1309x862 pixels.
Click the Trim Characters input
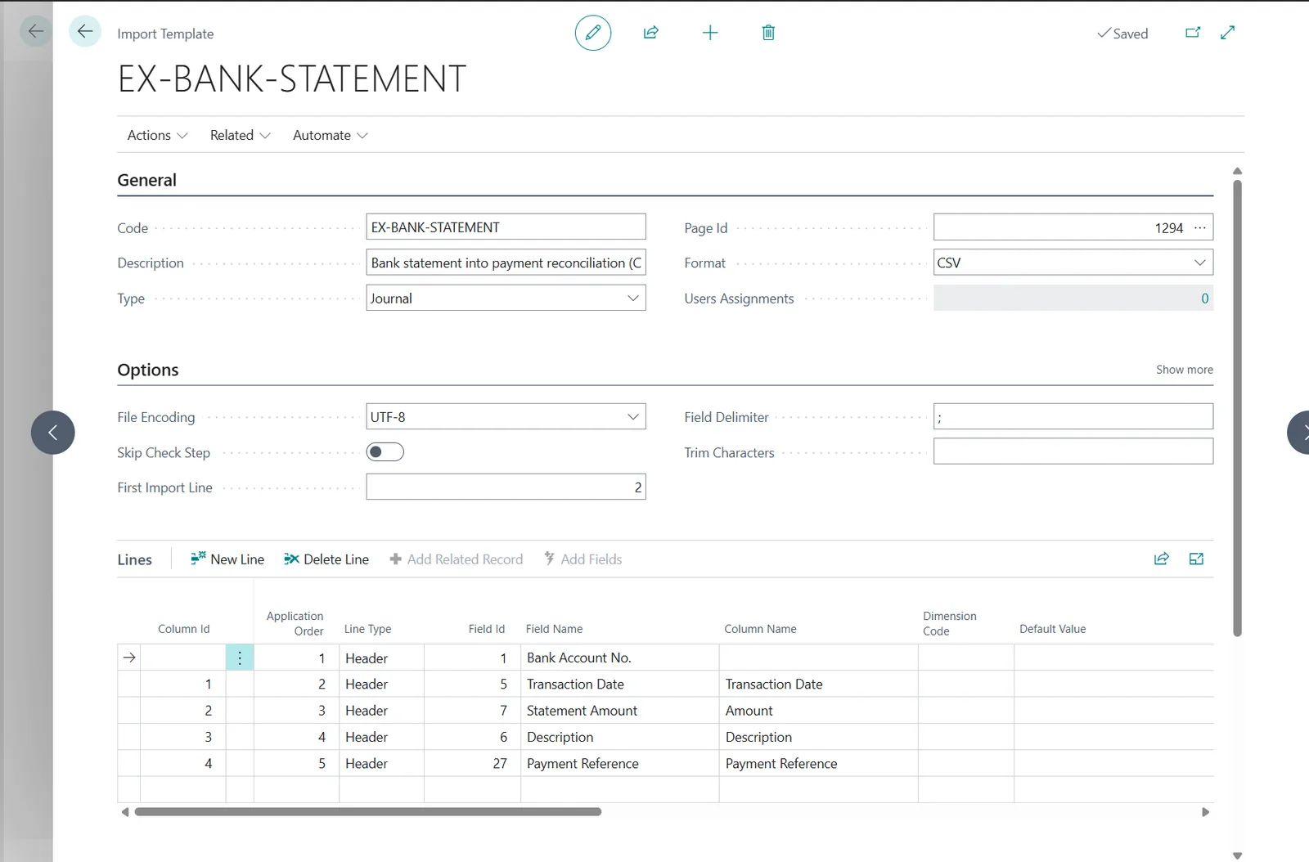[x=1073, y=451]
